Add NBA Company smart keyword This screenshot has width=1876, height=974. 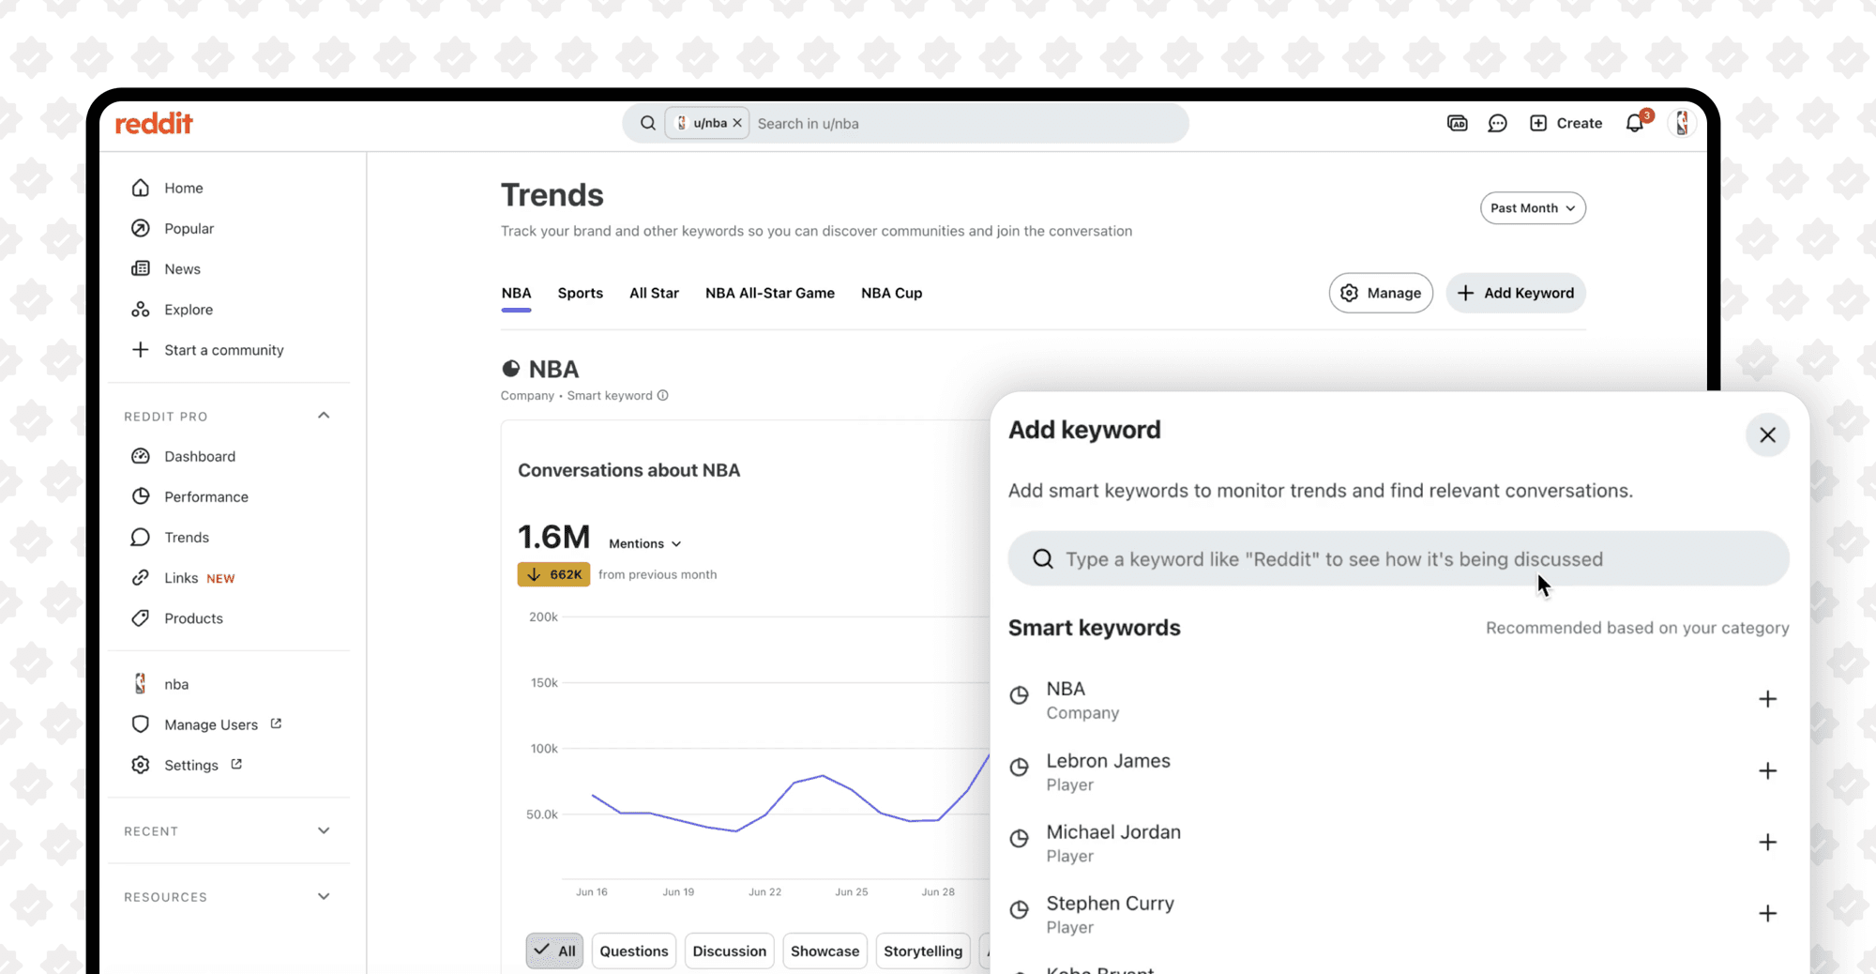[1767, 699]
